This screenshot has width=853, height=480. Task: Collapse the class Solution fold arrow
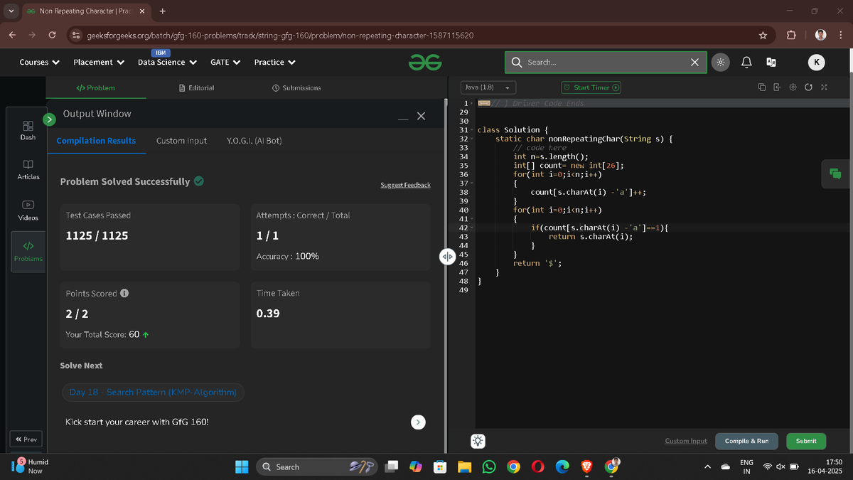(471, 130)
